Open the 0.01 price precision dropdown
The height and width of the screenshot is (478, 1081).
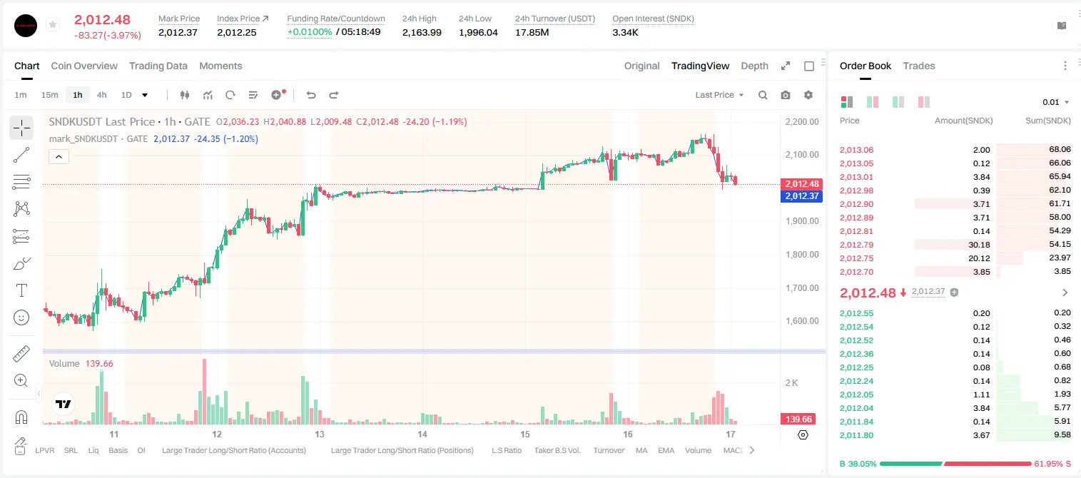[x=1056, y=102]
